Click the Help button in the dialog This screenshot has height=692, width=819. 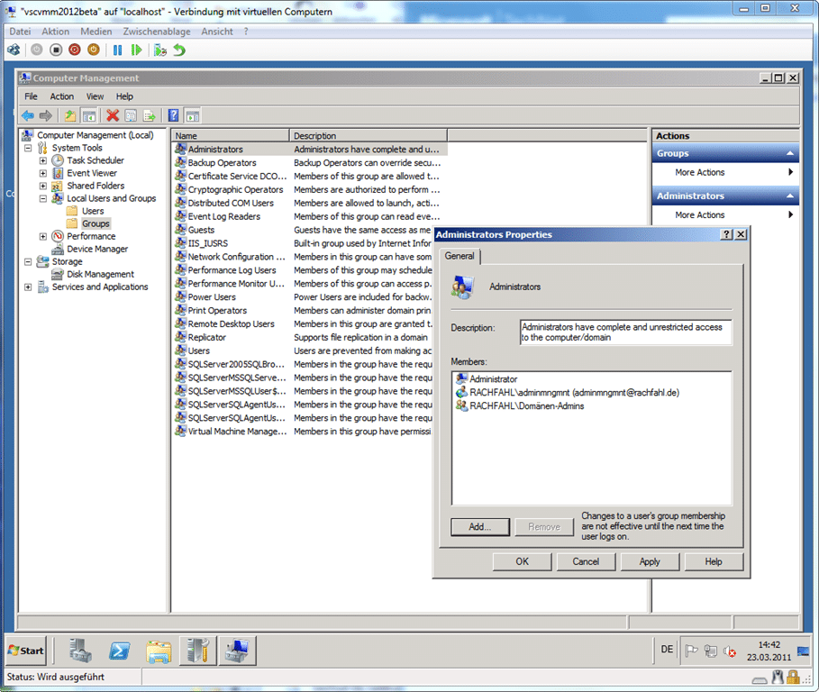coord(714,561)
